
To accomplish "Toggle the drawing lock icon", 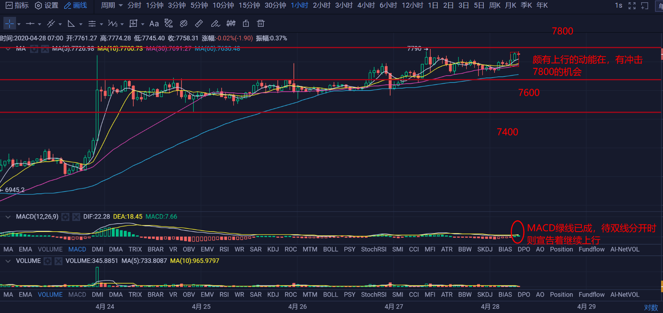I will (x=246, y=24).
